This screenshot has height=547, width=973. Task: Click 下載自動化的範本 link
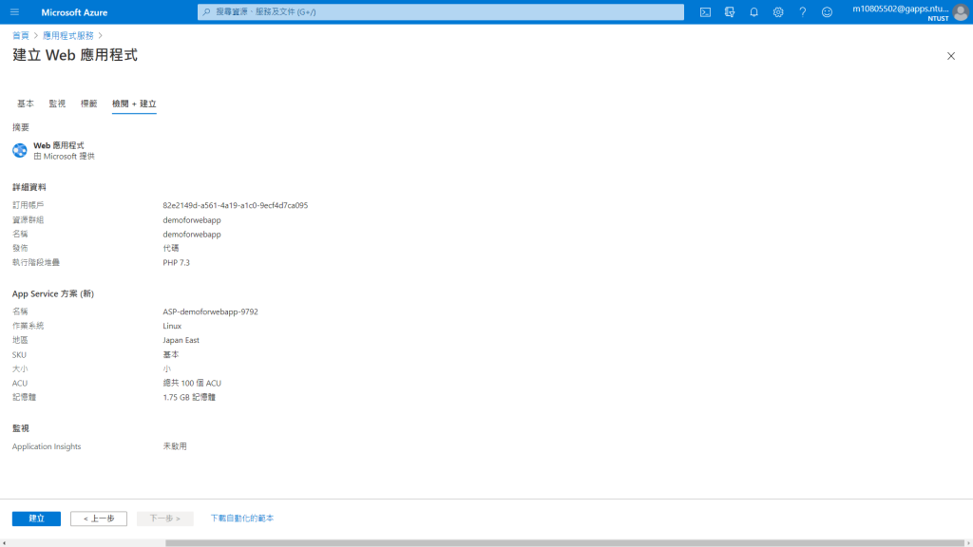pos(242,518)
